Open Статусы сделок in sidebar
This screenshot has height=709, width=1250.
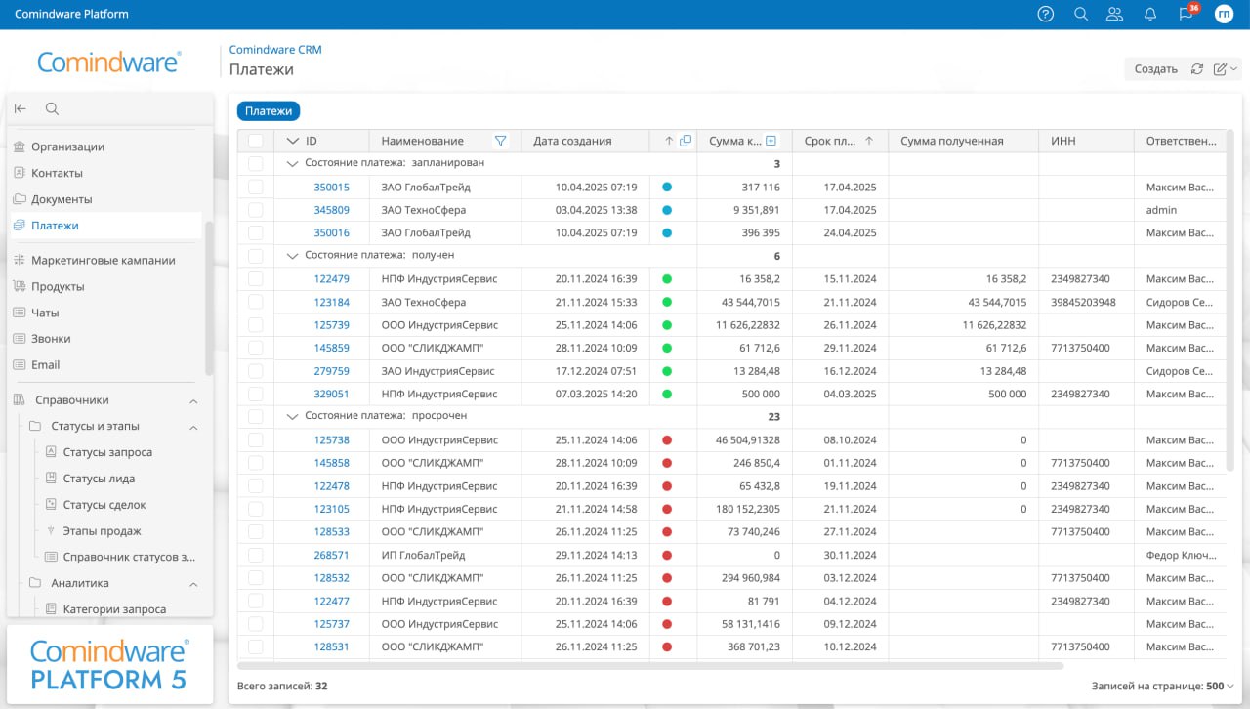point(104,505)
